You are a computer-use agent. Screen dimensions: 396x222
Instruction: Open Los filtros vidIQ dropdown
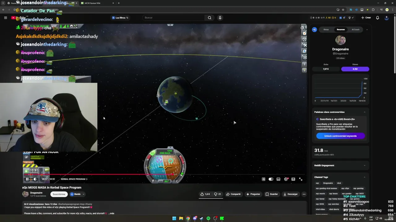[x=120, y=18]
